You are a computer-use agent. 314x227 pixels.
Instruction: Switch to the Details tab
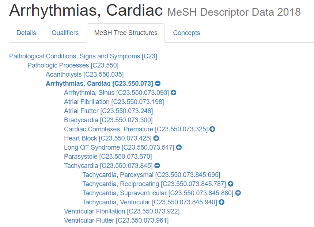click(26, 33)
